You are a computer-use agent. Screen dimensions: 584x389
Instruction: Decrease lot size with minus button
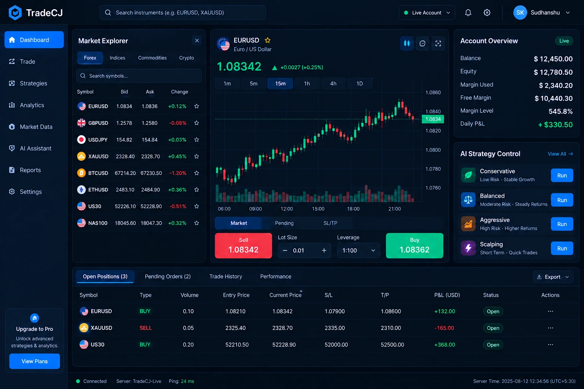(285, 250)
